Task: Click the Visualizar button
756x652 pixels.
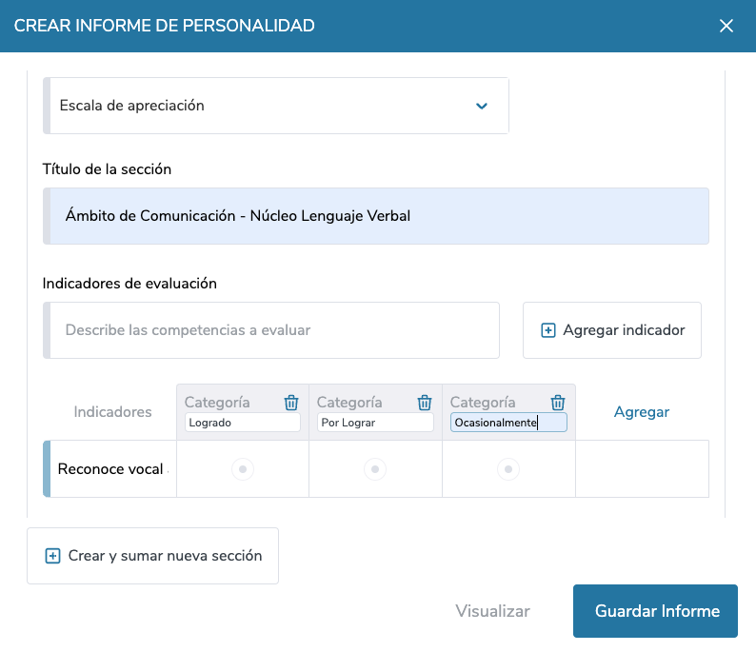Action: (492, 611)
